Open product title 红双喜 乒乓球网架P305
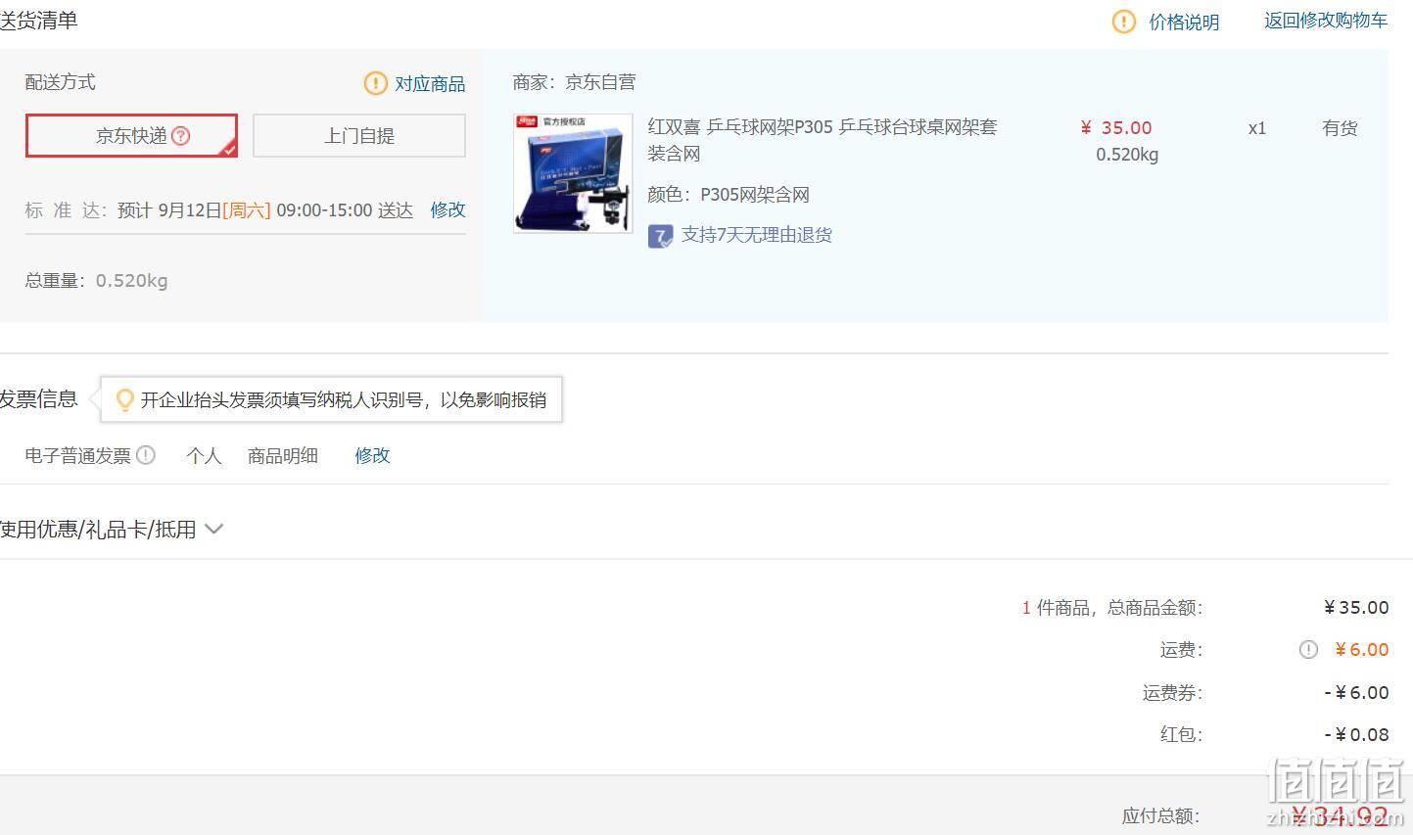The height and width of the screenshot is (835, 1413). pyautogui.click(x=822, y=140)
